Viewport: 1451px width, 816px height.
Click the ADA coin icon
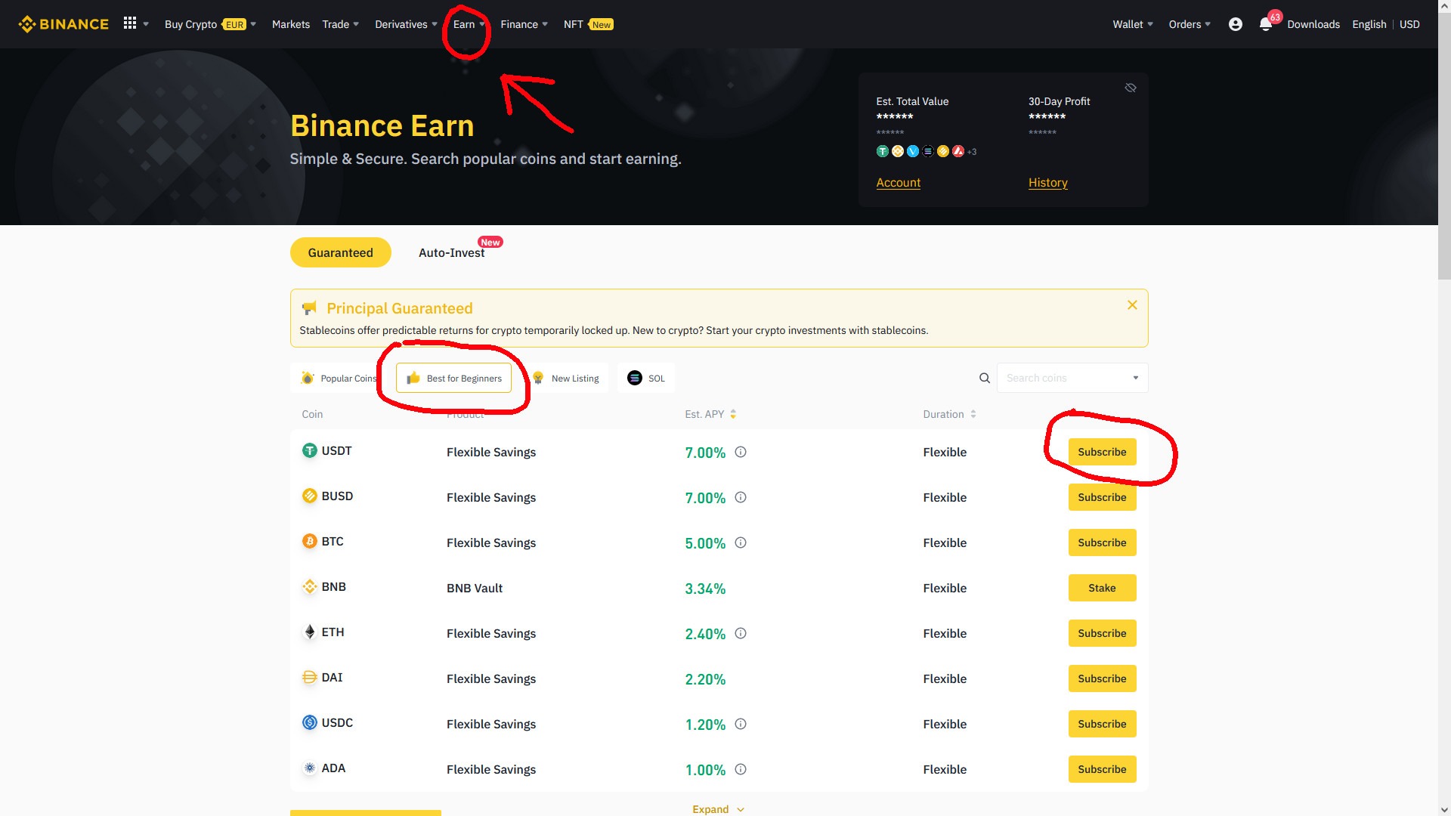click(310, 768)
